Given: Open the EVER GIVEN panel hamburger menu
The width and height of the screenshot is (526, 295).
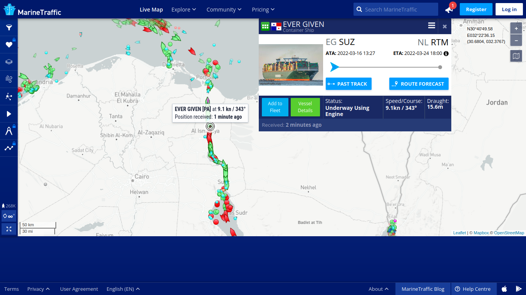Looking at the screenshot, I should [432, 26].
